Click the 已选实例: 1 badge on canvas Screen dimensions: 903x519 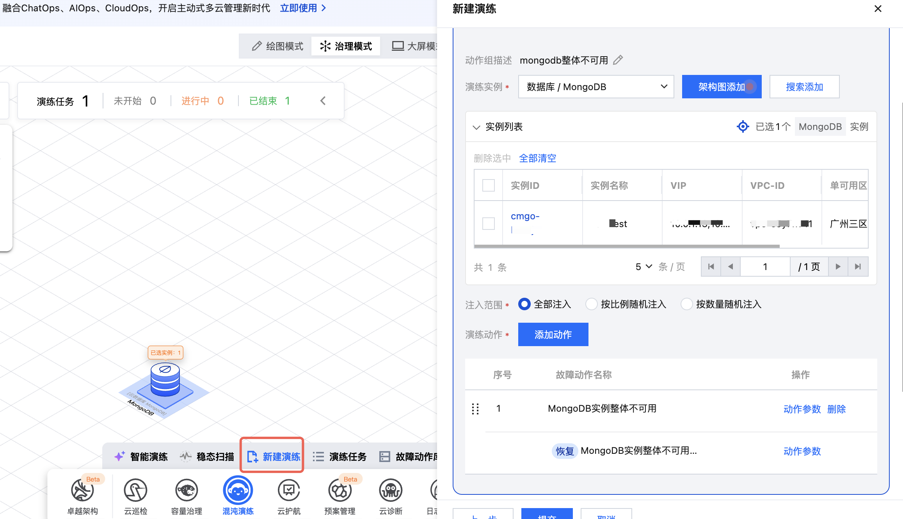(165, 352)
